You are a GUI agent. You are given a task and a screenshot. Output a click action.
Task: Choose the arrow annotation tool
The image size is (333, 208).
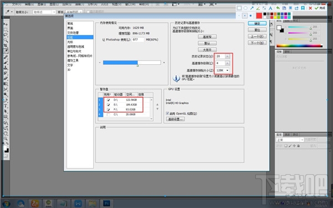point(251,8)
